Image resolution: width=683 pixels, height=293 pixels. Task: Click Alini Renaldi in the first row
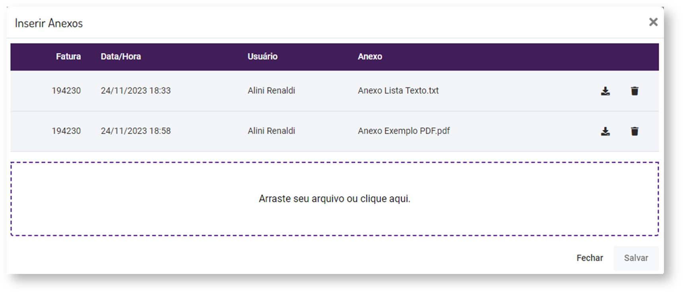271,91
